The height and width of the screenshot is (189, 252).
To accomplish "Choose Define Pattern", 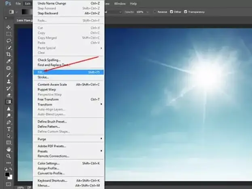I will click(x=69, y=127).
